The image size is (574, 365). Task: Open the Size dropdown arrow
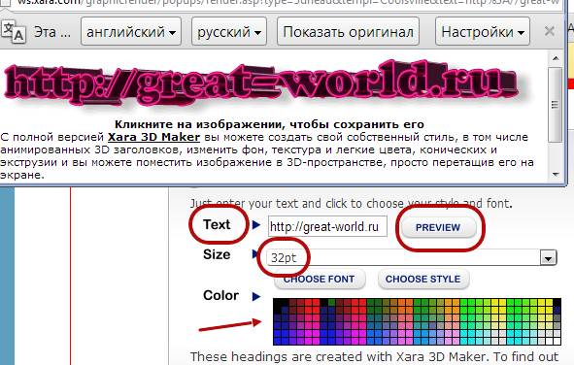pyautogui.click(x=548, y=258)
